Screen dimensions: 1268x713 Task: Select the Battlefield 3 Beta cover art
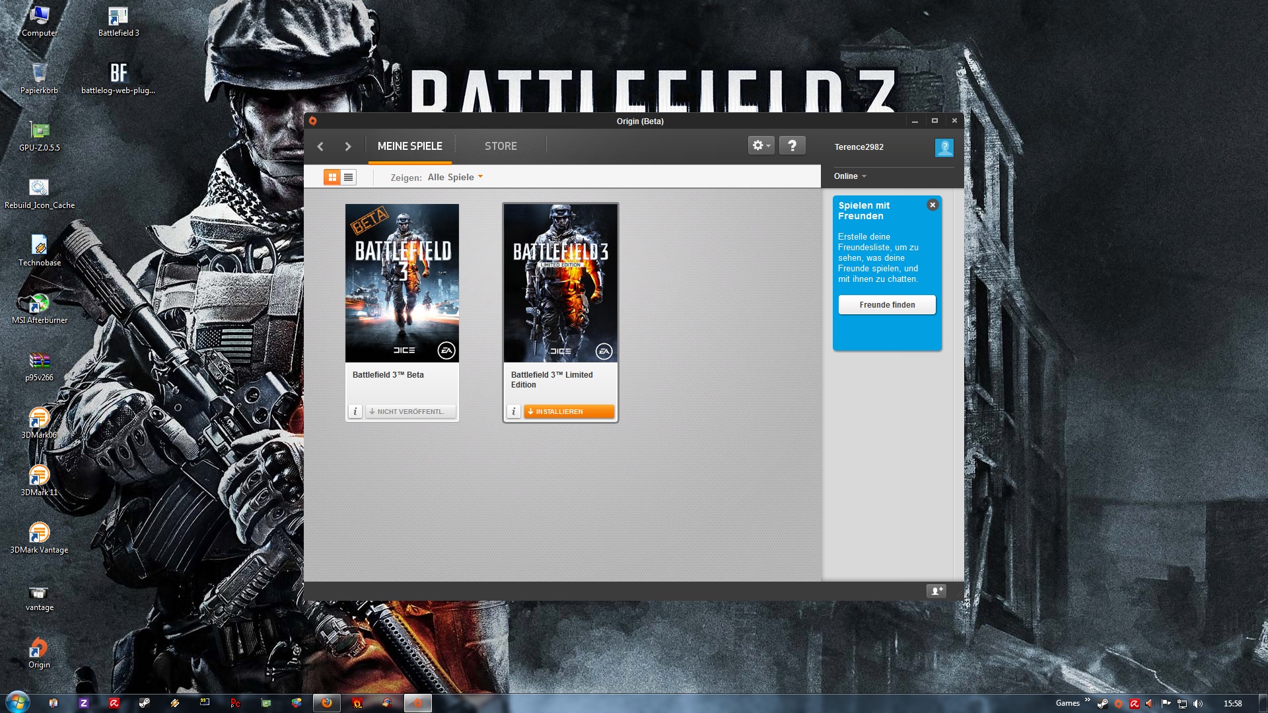[x=402, y=283]
